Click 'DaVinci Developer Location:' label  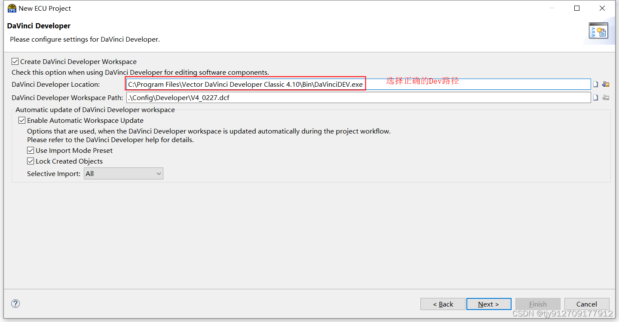(x=56, y=85)
